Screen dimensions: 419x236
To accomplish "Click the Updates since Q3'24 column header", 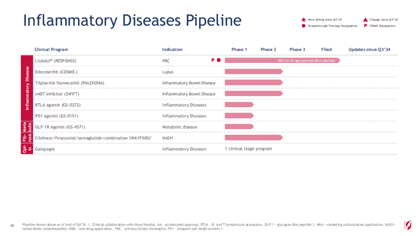I will coord(369,49).
